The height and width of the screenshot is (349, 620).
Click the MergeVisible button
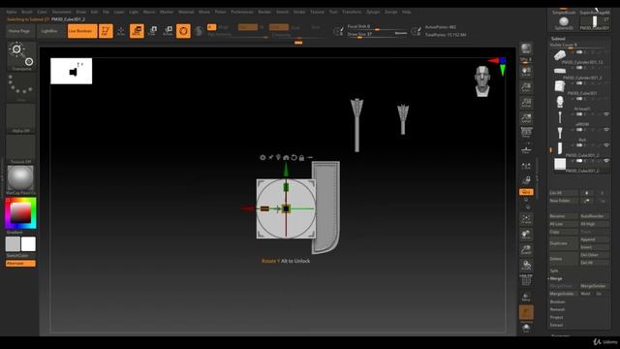[x=563, y=294]
